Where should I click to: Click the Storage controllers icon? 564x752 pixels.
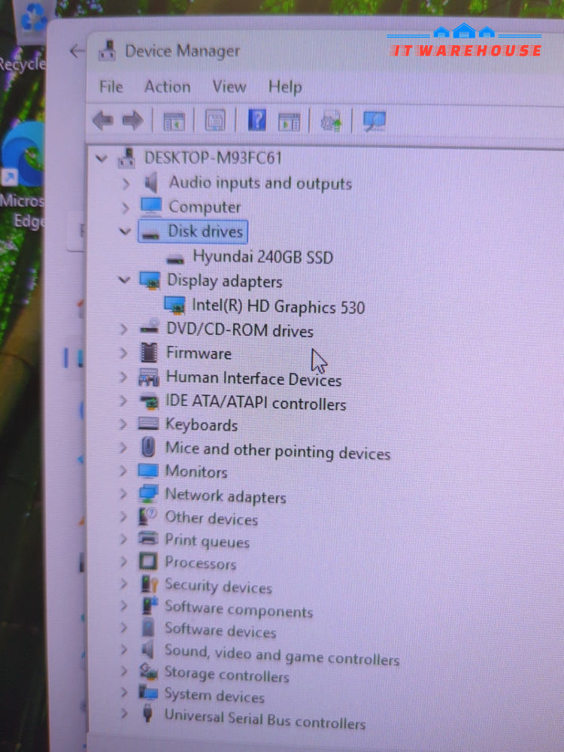pos(148,672)
